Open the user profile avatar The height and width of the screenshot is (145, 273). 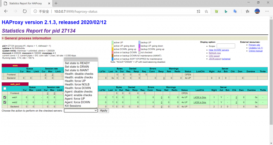(257, 11)
